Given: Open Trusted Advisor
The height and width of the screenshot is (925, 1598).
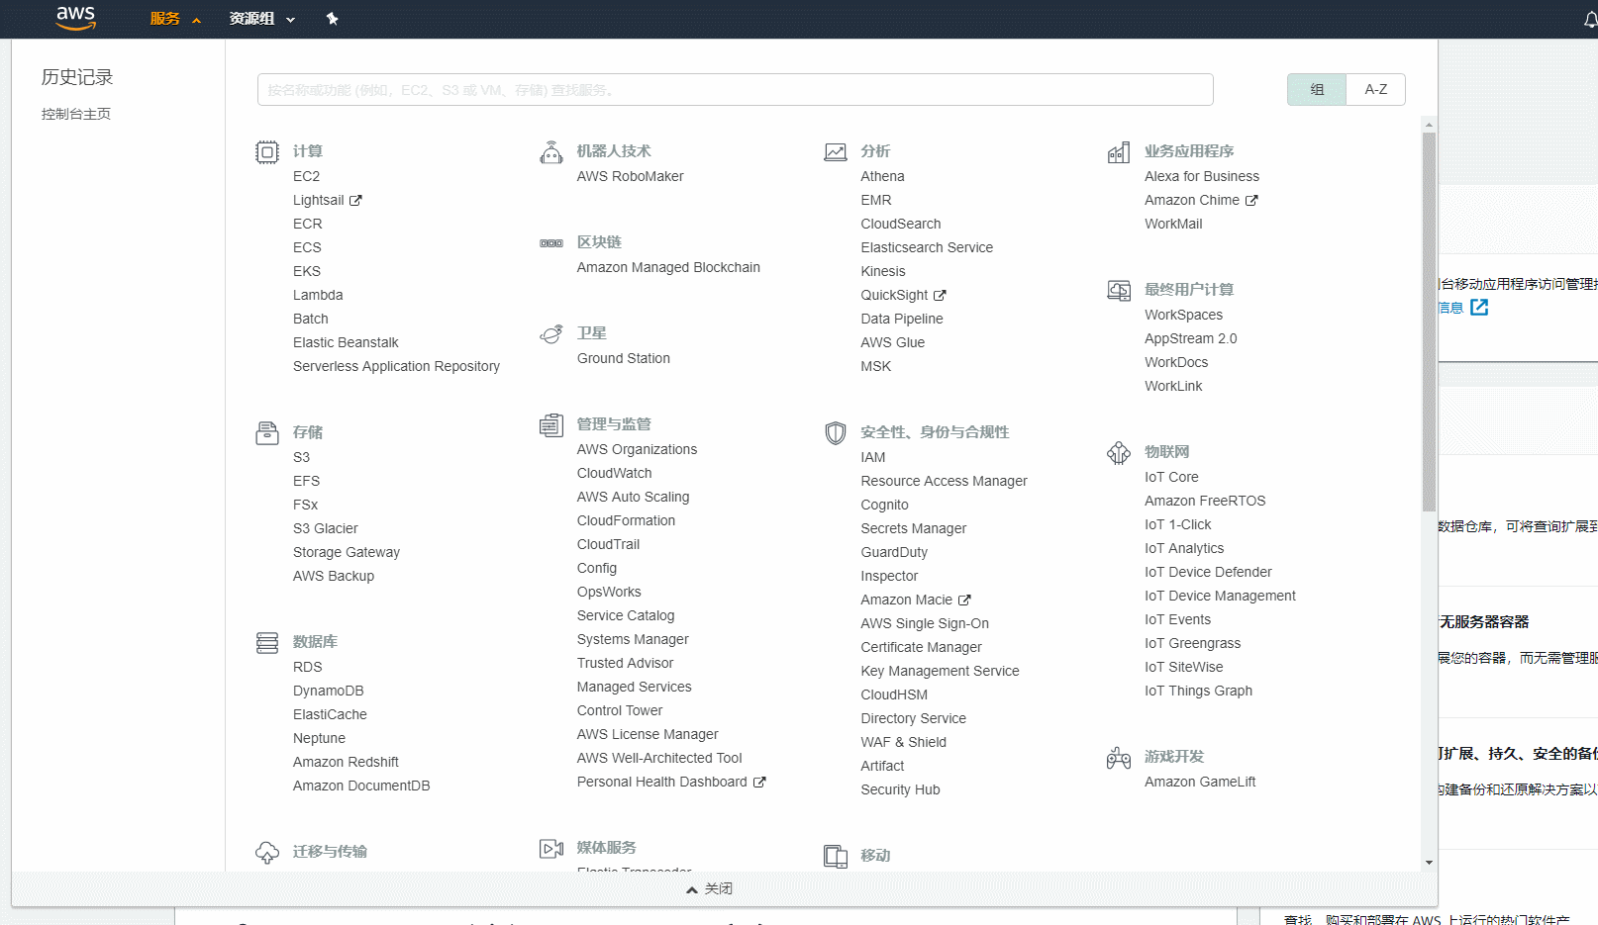Looking at the screenshot, I should pyautogui.click(x=625, y=663).
